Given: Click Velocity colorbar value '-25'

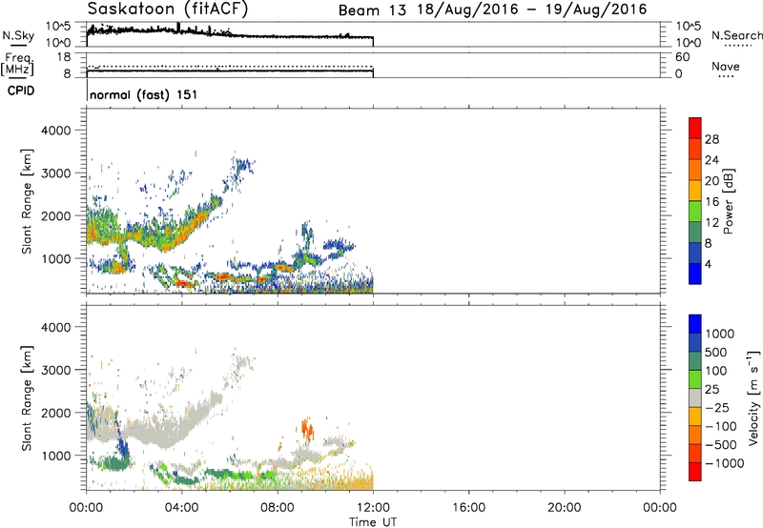Looking at the screenshot, I should point(717,408).
